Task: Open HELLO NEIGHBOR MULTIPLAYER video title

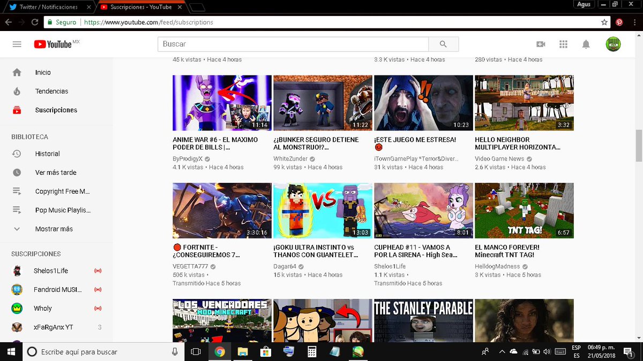Action: 518,143
